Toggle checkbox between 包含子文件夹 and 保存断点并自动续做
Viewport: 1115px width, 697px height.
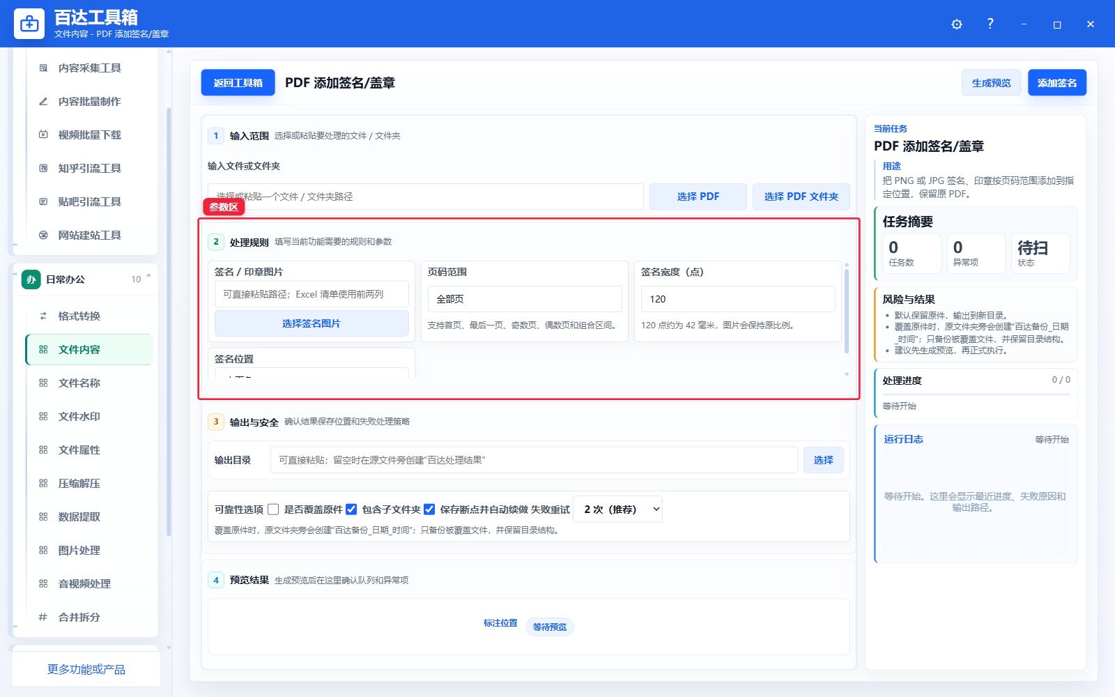pos(429,510)
